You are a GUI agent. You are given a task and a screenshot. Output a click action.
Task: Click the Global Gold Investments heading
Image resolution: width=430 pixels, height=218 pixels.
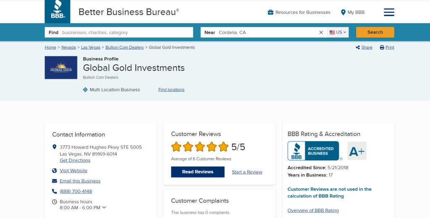click(134, 68)
